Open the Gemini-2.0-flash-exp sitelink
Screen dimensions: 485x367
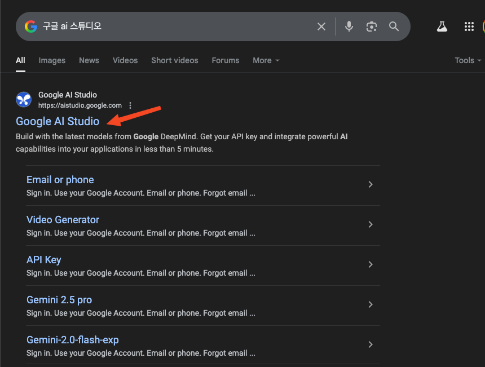pos(73,340)
